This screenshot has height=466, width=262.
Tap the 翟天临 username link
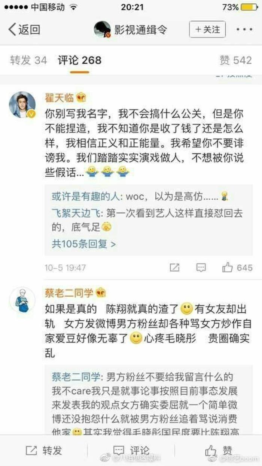(x=59, y=98)
